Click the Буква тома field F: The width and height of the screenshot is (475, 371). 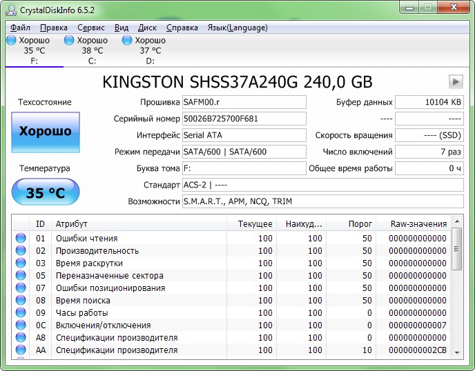pyautogui.click(x=244, y=168)
